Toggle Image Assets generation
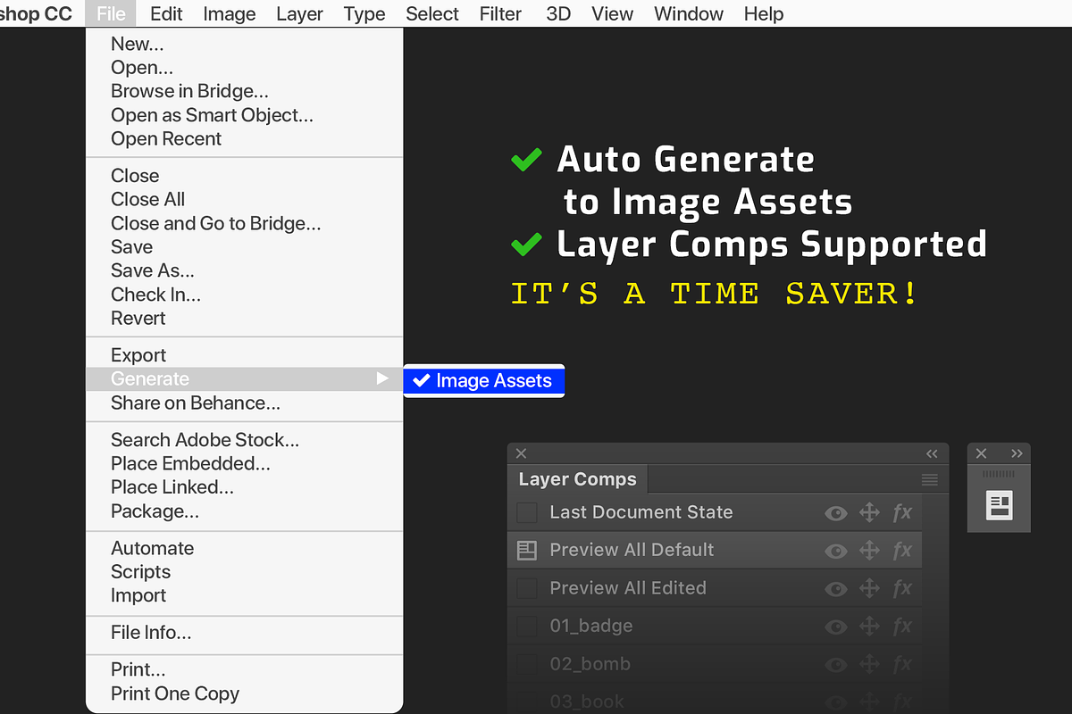Viewport: 1072px width, 714px height. tap(484, 380)
